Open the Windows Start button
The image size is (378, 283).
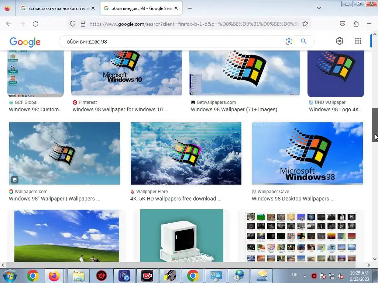coord(10,276)
